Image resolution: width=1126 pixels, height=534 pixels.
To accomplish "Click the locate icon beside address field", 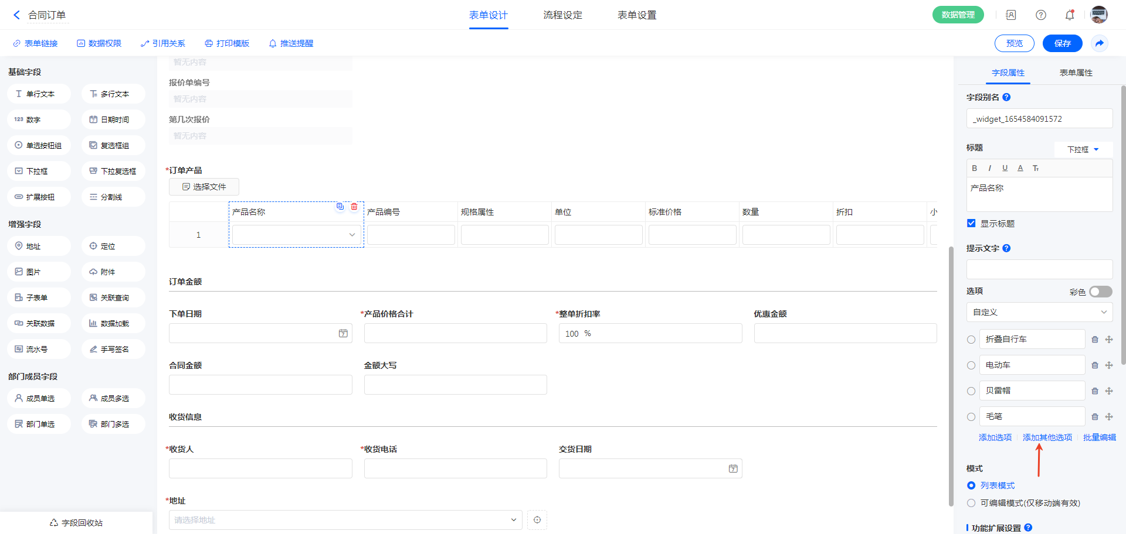I will click(537, 520).
